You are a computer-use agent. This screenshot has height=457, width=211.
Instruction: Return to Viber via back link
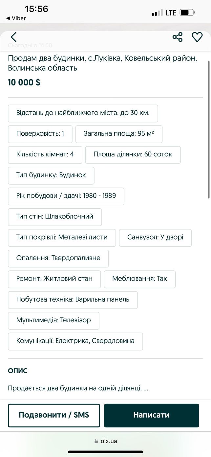pyautogui.click(x=16, y=18)
